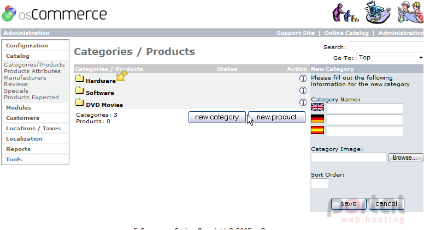Click the German flag beside category name
Screen dimensions: 424x230
click(317, 119)
